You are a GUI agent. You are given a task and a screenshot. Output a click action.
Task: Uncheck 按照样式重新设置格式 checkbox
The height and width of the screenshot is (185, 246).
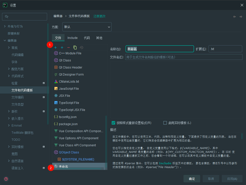113,123
